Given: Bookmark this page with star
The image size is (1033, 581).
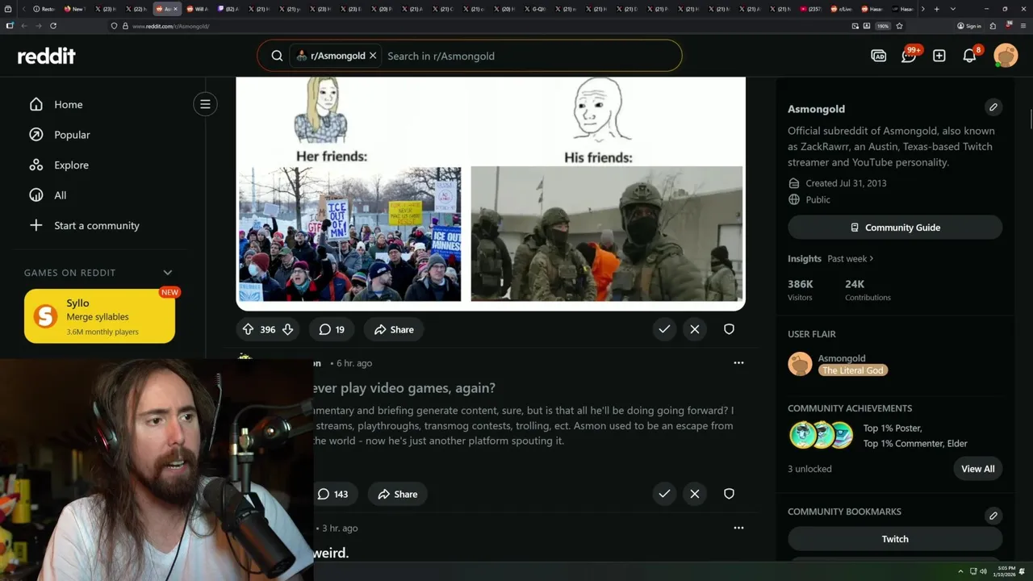Looking at the screenshot, I should pyautogui.click(x=900, y=26).
